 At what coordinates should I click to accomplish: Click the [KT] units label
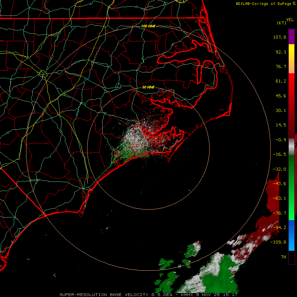click(282, 23)
